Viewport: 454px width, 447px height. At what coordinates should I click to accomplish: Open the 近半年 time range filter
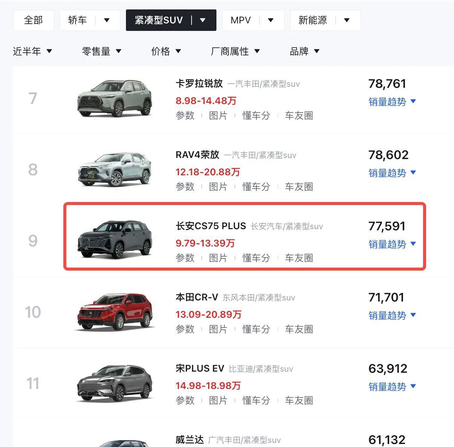coord(32,51)
